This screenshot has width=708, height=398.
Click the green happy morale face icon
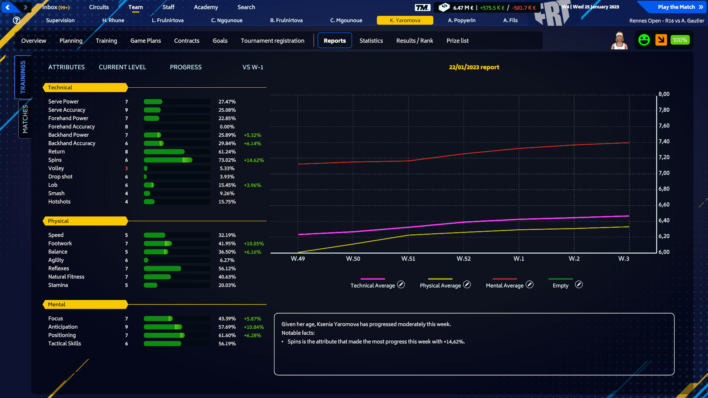(644, 40)
